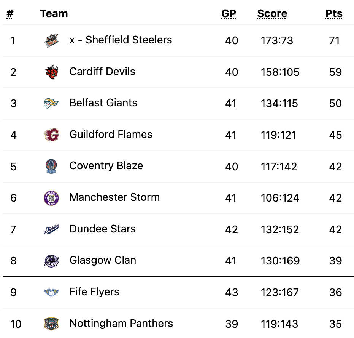
Task: Sort by the Pts column header
Action: coord(334,14)
